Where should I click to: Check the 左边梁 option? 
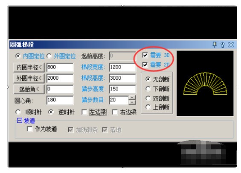point(84,112)
